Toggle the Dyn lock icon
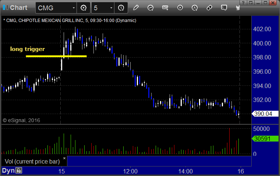The width and height of the screenshot is (280, 176). tap(19, 170)
